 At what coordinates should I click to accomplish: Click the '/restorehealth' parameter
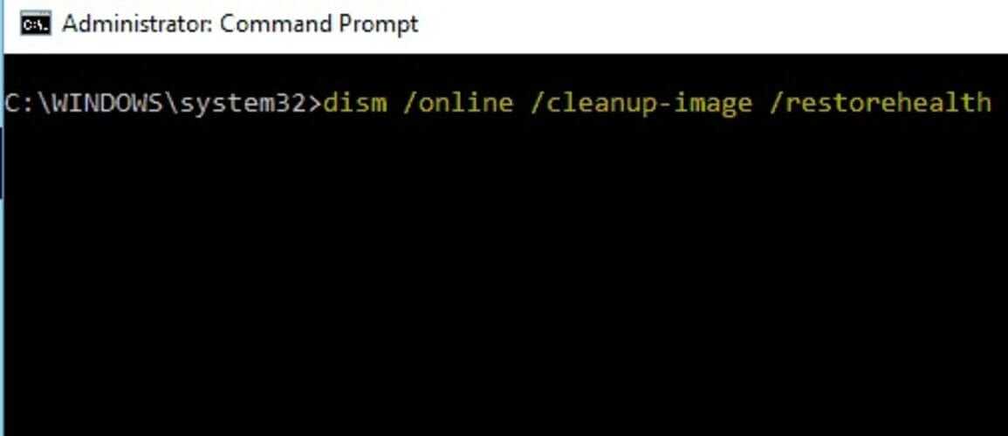[881, 103]
